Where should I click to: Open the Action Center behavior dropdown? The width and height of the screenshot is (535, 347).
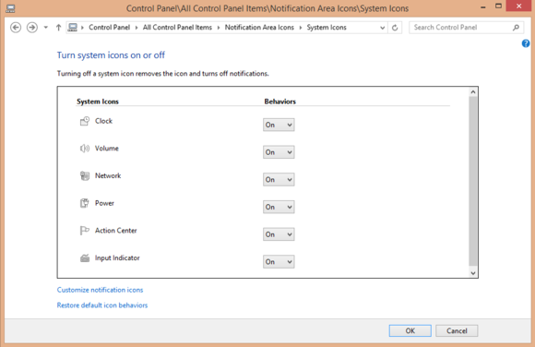click(x=279, y=234)
